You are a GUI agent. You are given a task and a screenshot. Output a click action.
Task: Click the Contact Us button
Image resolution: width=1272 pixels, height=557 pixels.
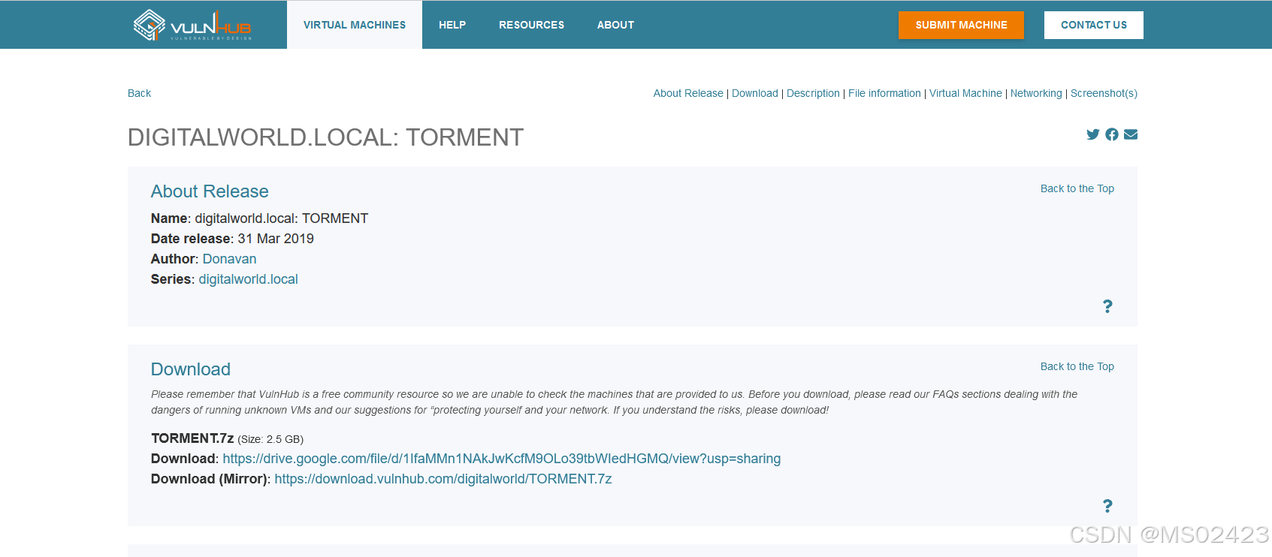[x=1094, y=25]
